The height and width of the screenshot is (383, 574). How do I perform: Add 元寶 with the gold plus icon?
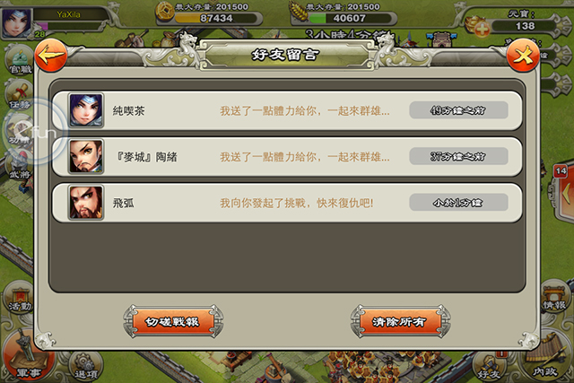tap(482, 29)
